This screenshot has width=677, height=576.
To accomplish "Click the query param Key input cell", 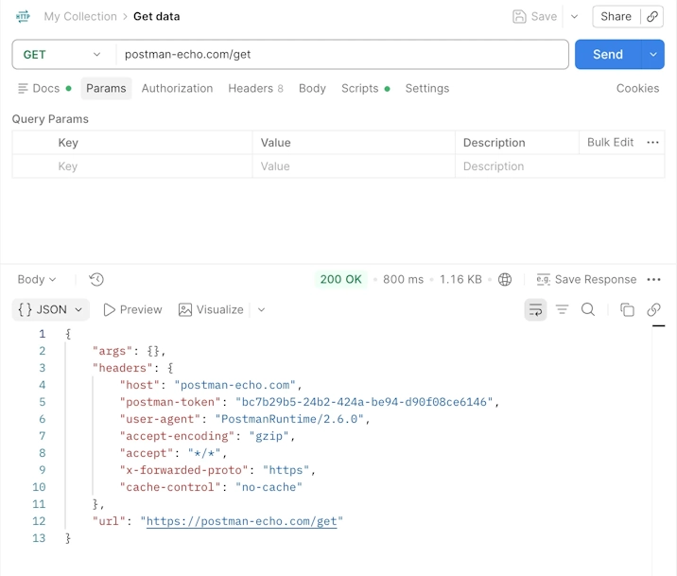I will tap(132, 166).
